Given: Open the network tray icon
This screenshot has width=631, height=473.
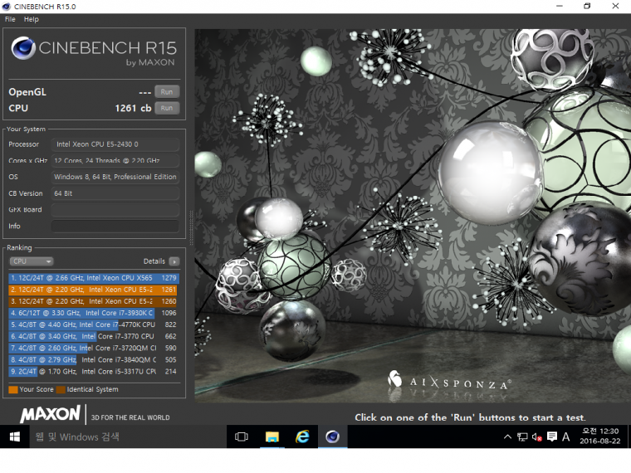Looking at the screenshot, I should [522, 436].
